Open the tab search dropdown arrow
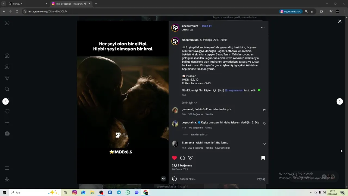 pos(4,4)
